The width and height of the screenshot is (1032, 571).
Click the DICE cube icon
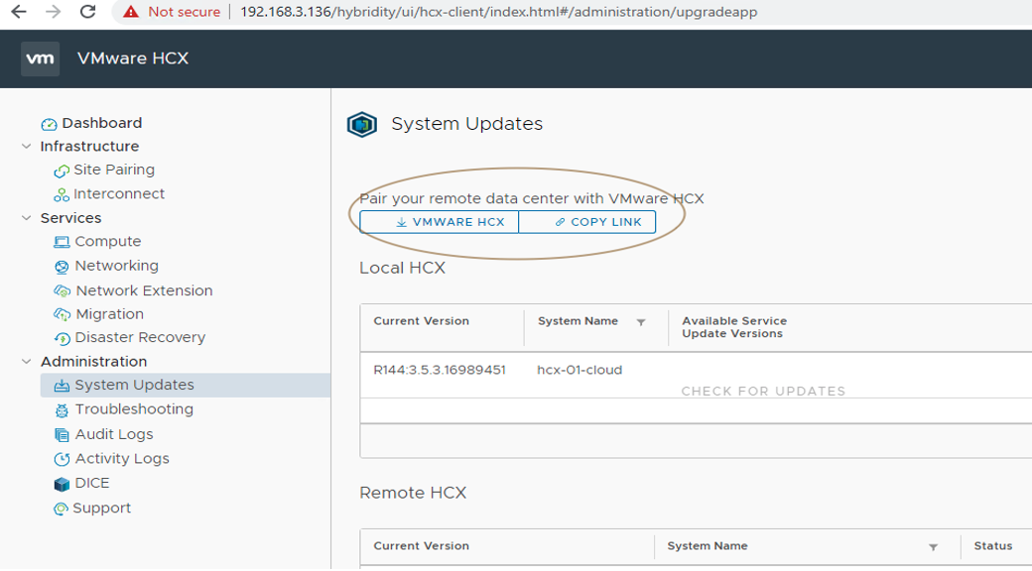60,484
